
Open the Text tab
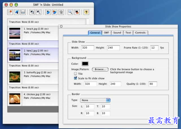pyautogui.click(x=128, y=33)
